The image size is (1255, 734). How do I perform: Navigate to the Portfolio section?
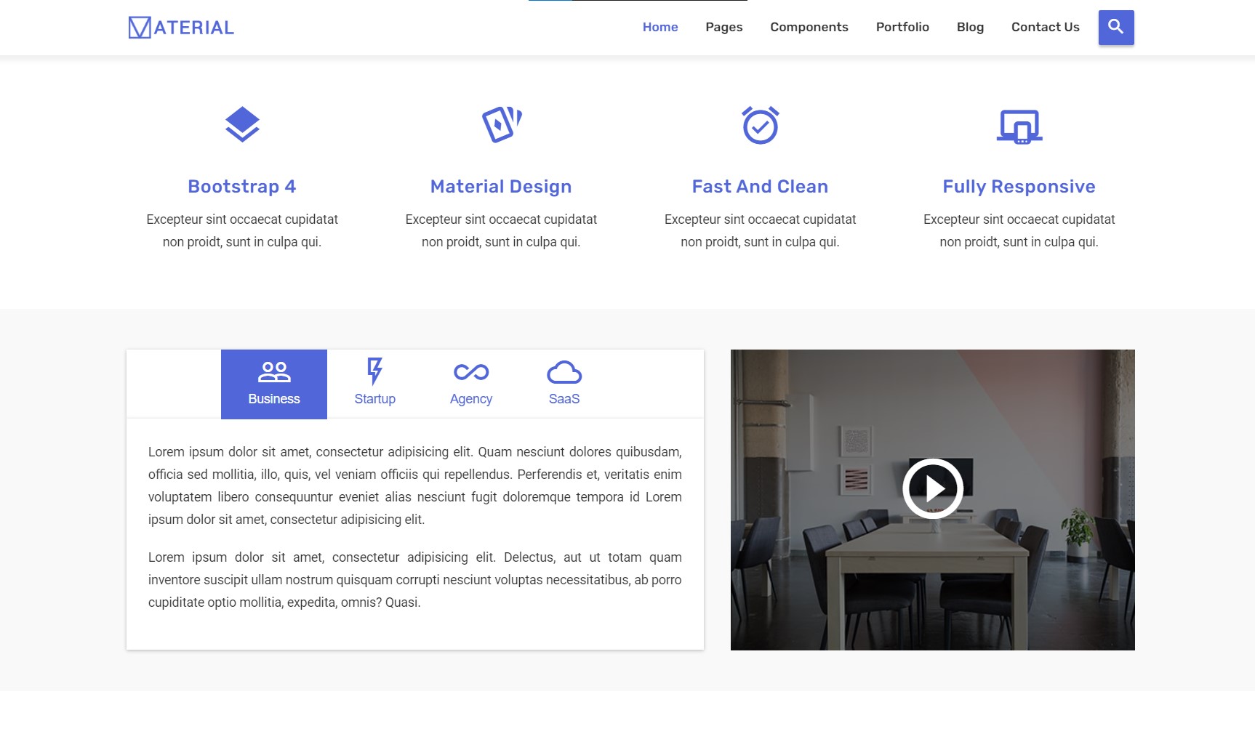point(902,27)
